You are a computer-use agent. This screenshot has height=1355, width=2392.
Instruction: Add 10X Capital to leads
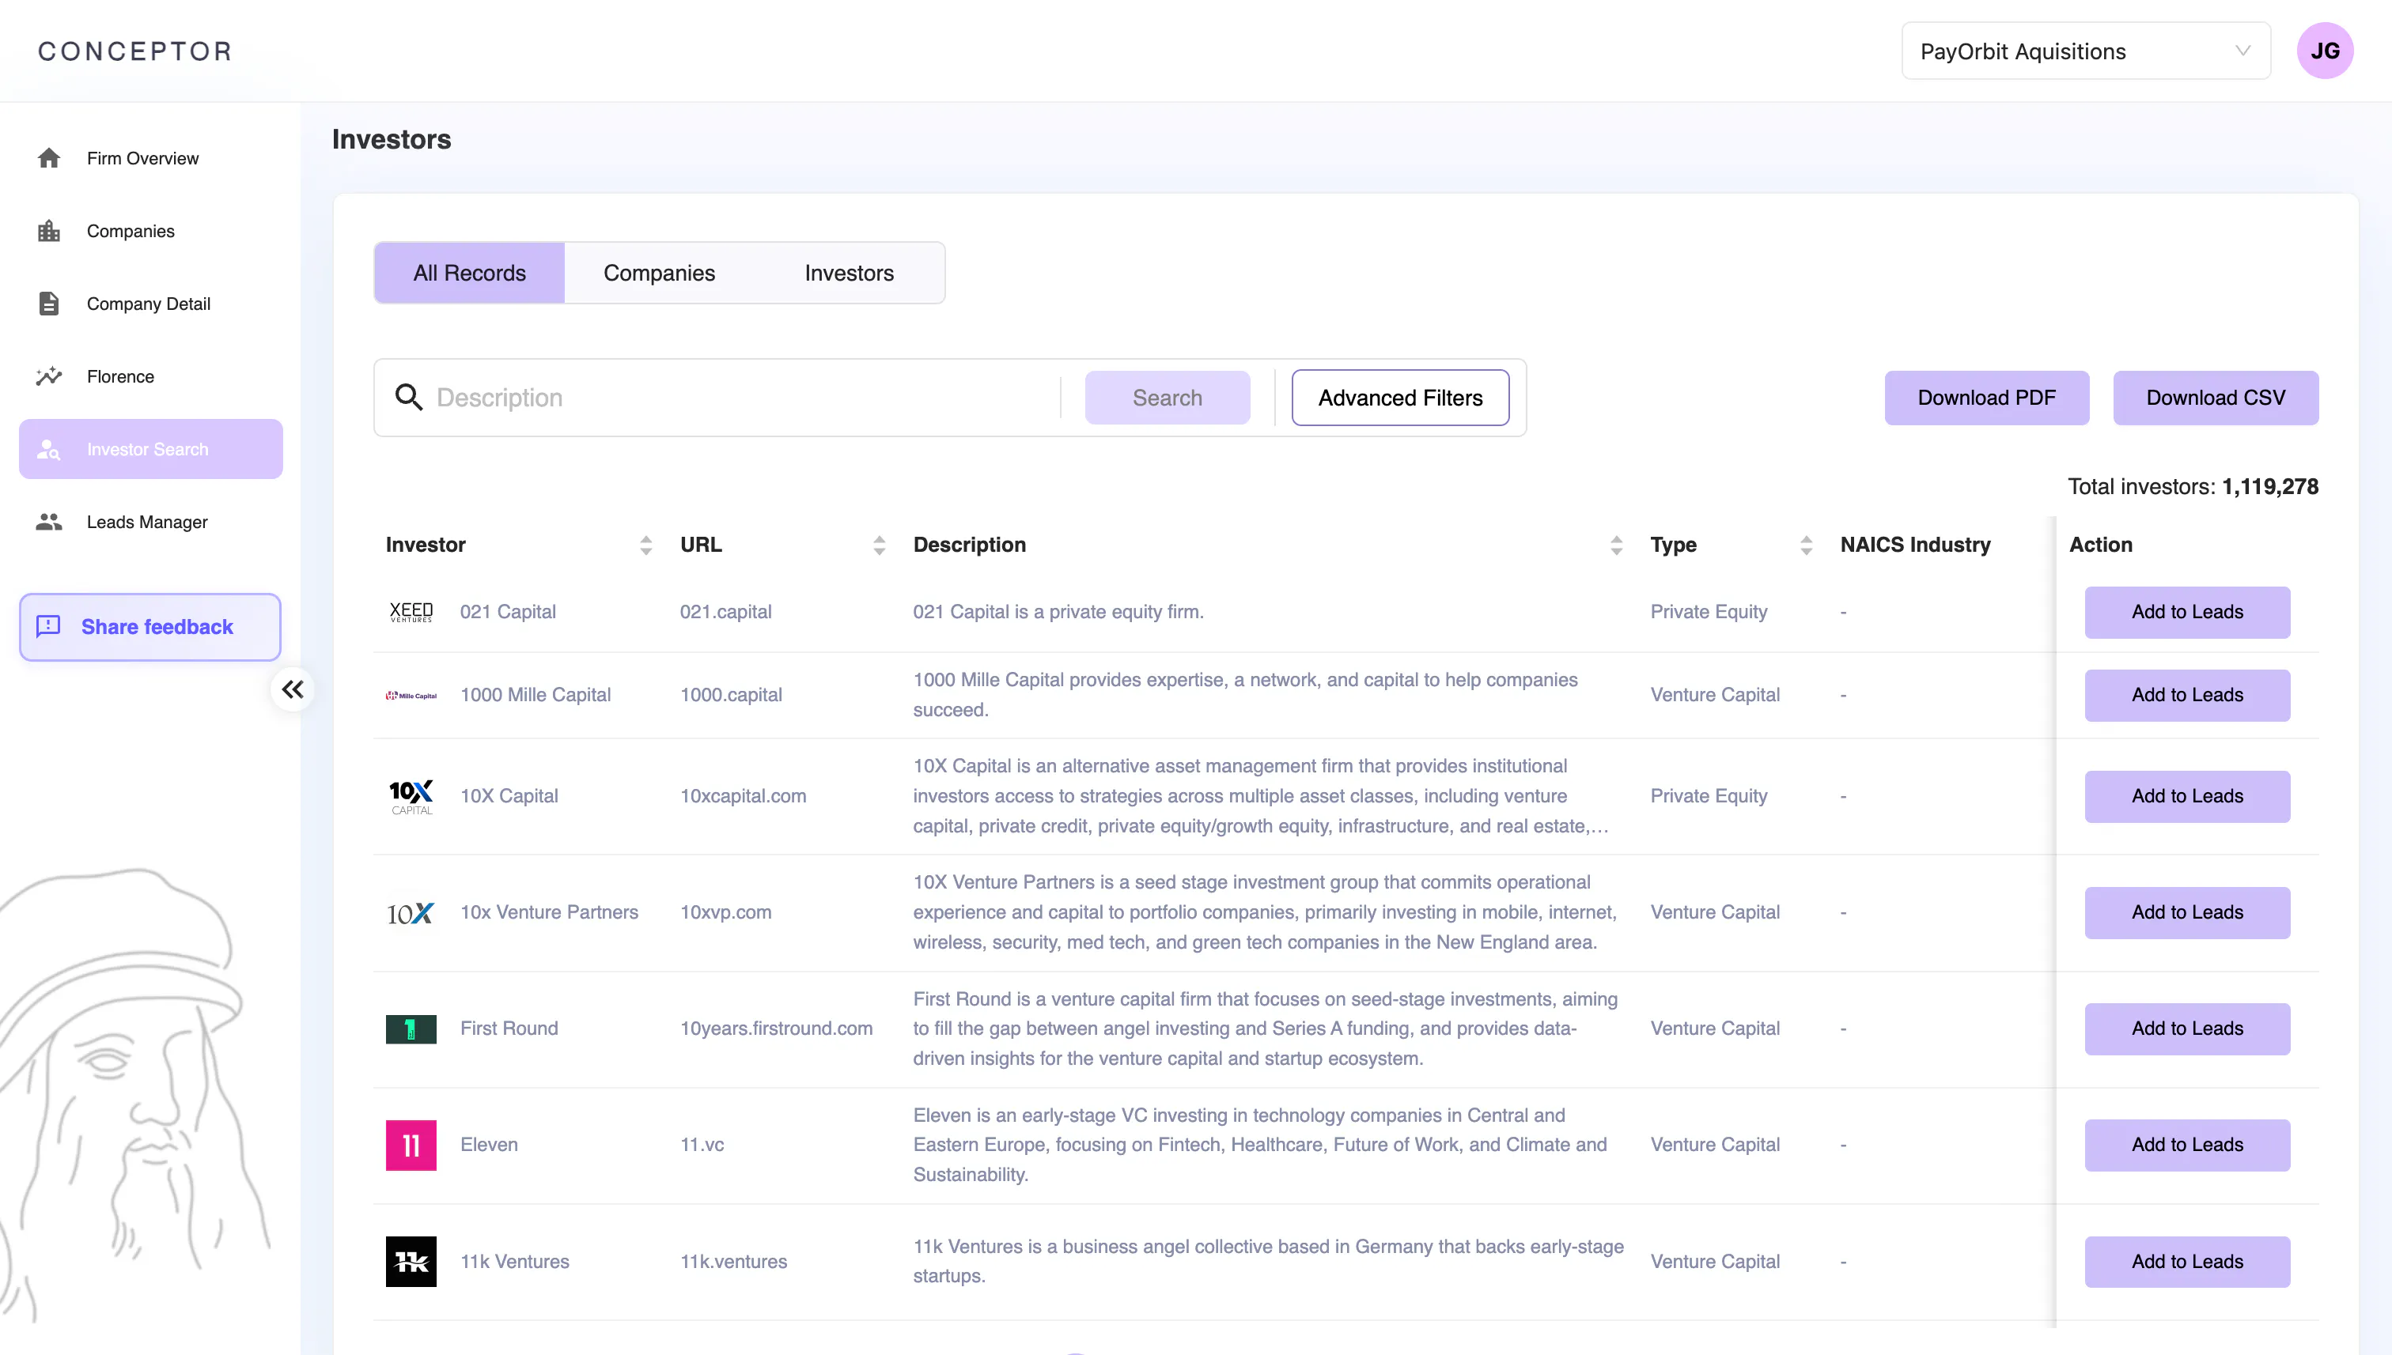[x=2187, y=797]
